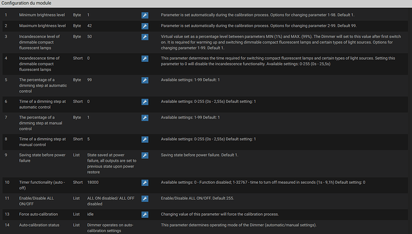
Task: Select the Auto-calibration status row label
Action: [39, 225]
